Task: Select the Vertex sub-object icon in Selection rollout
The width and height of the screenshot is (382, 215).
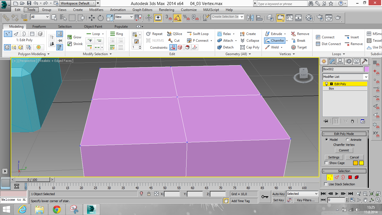Action: click(330, 177)
